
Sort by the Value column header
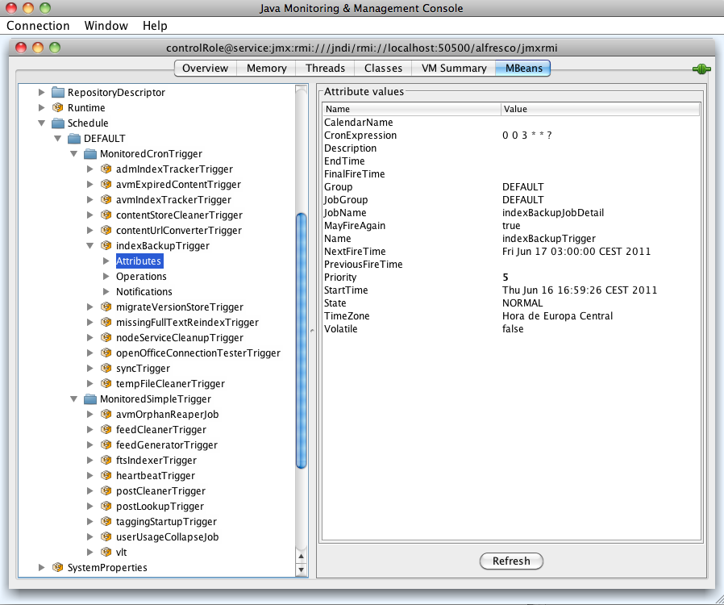(601, 109)
